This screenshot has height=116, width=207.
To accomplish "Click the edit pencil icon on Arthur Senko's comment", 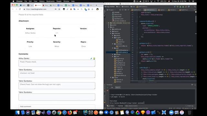I will coord(91,59).
